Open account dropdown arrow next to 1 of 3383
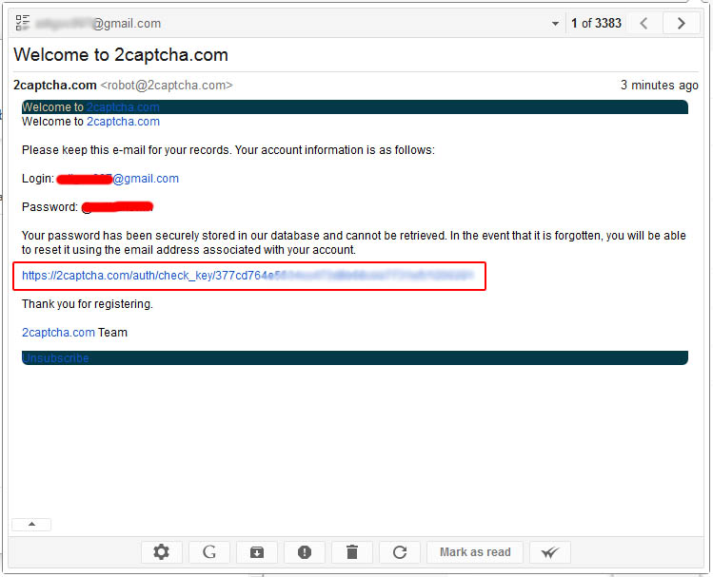 555,24
